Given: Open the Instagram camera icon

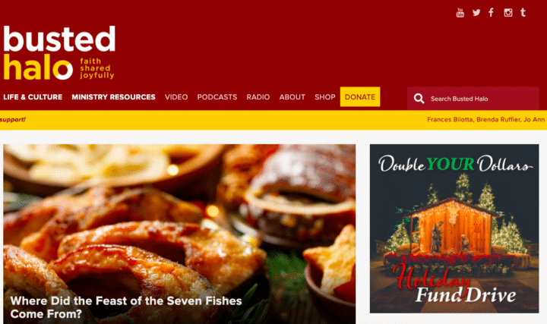Looking at the screenshot, I should click(508, 13).
